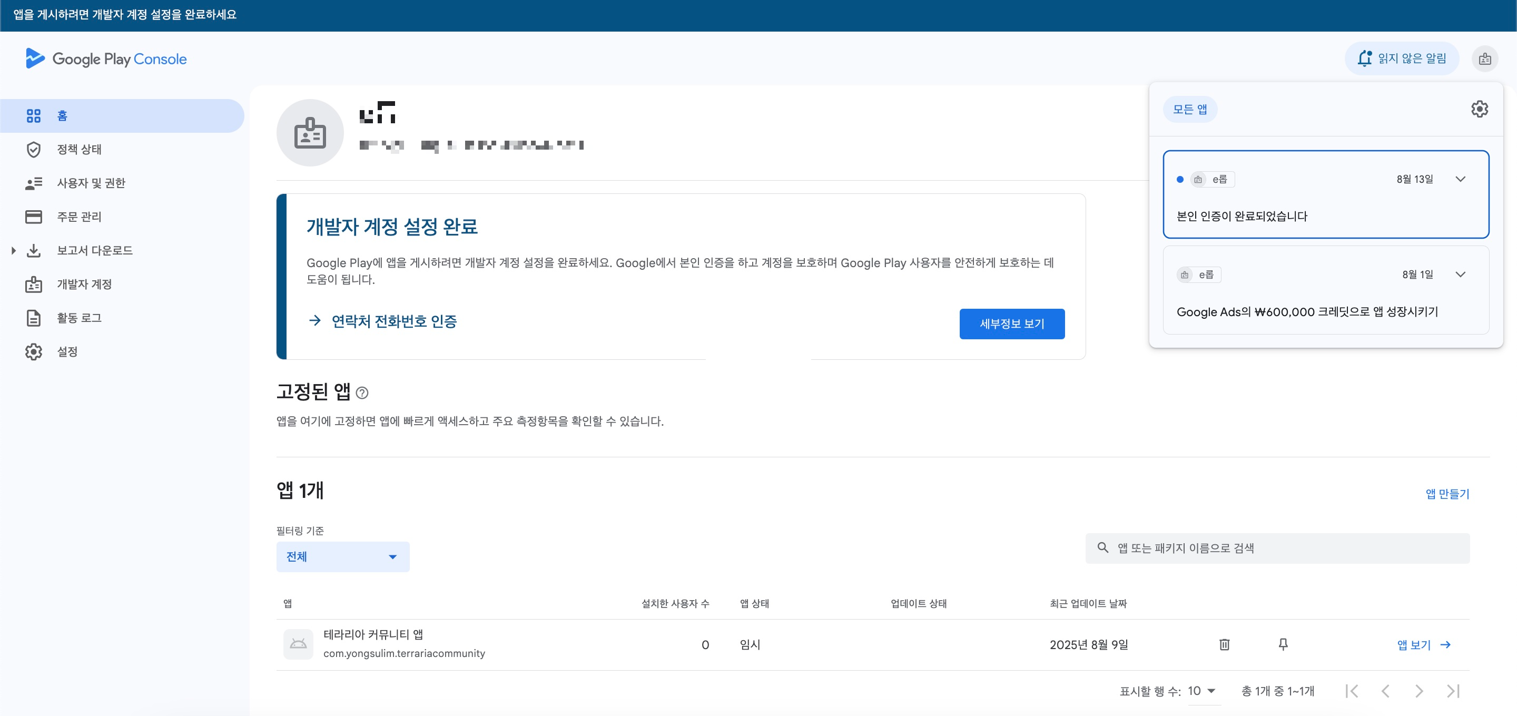Click the developer account badge icon top right
The image size is (1517, 716).
[1485, 59]
